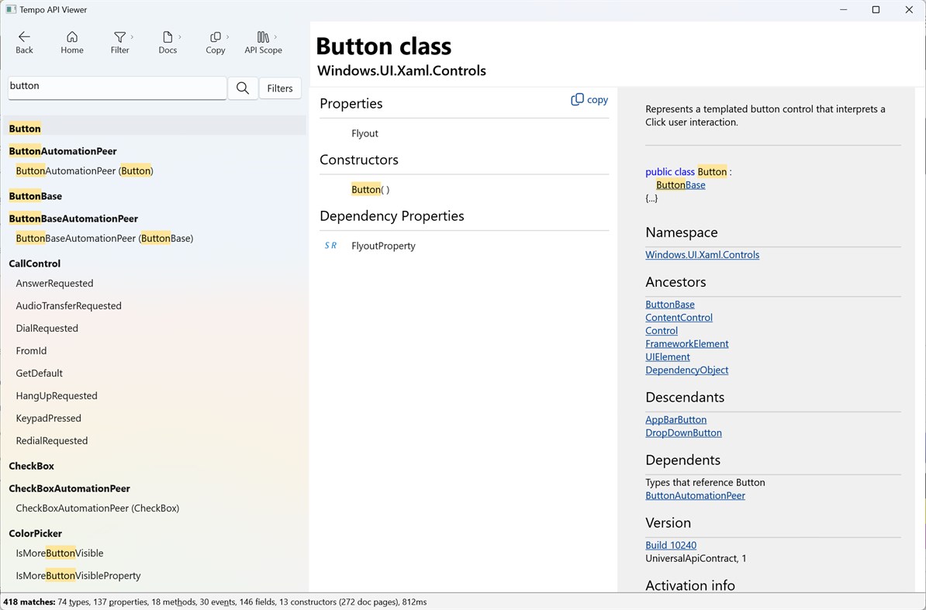This screenshot has height=610, width=926.
Task: Click the Filter toolbar icon
Action: 119,36
